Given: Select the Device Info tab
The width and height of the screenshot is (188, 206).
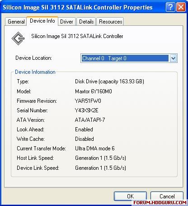Looking at the screenshot, I should (x=42, y=21).
